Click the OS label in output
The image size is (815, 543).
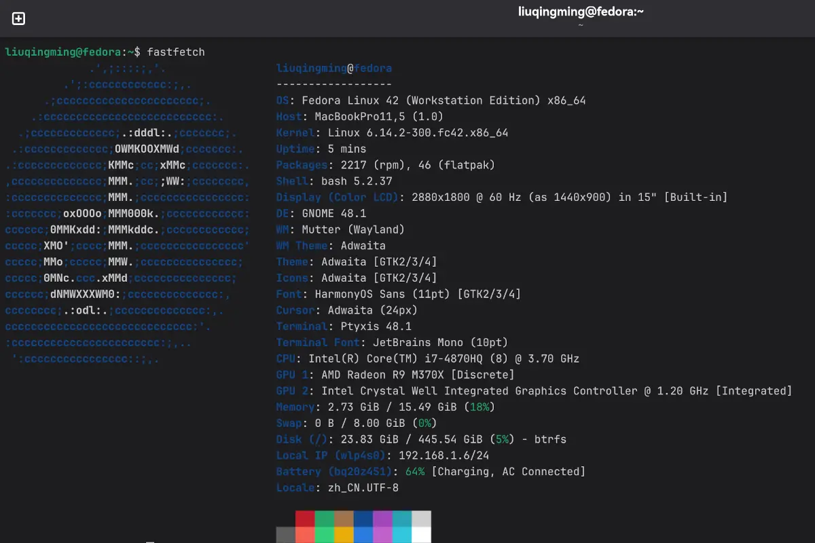(x=283, y=100)
